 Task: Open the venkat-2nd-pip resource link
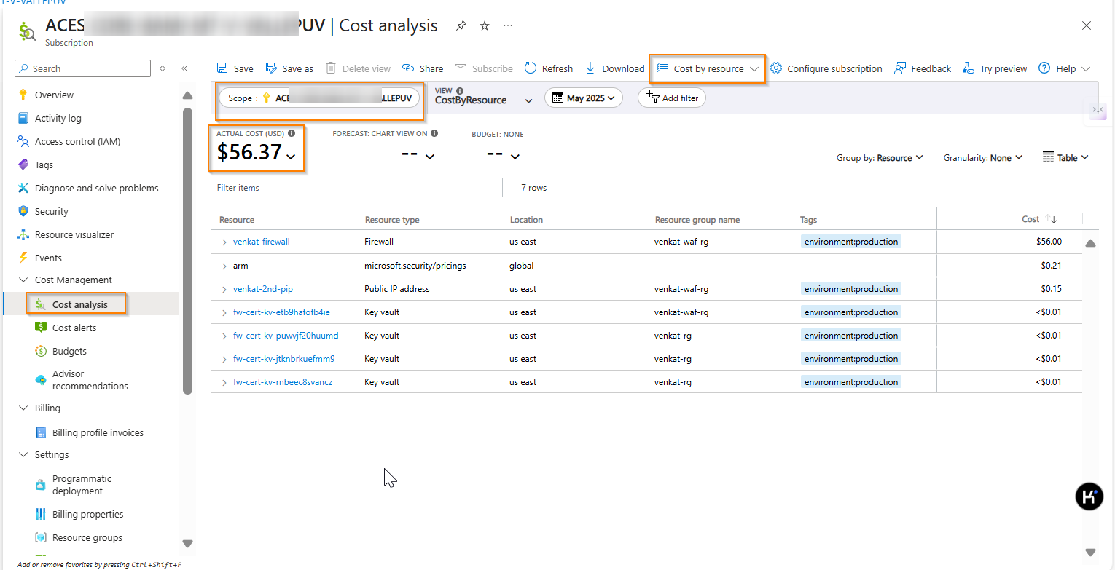262,288
